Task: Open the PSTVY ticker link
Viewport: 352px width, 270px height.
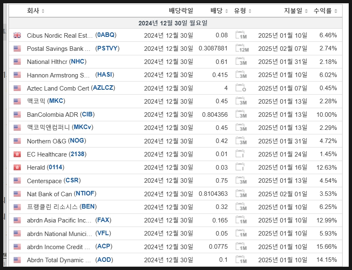Action: [107, 48]
